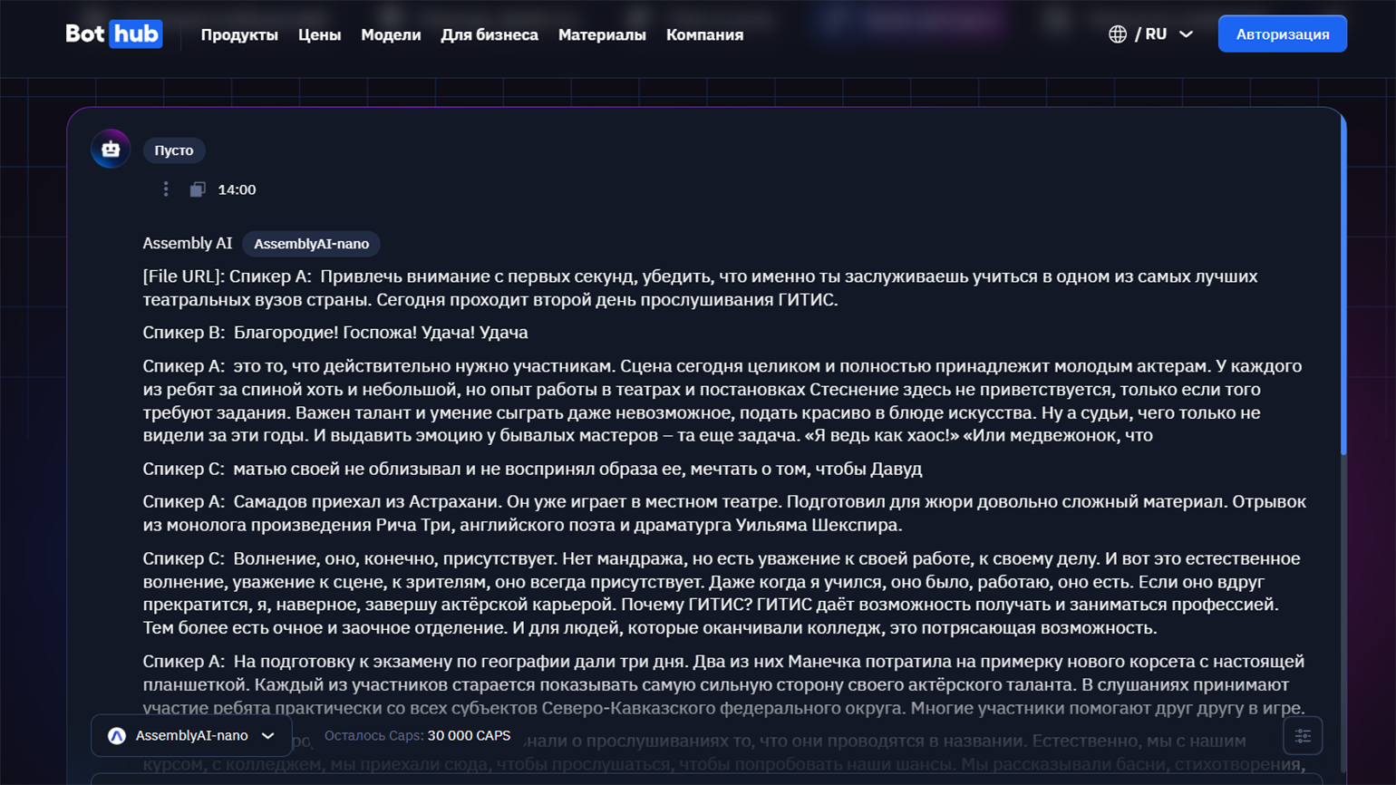Viewport: 1396px width, 785px height.
Task: Click the robot avatar icon
Action: click(x=111, y=150)
